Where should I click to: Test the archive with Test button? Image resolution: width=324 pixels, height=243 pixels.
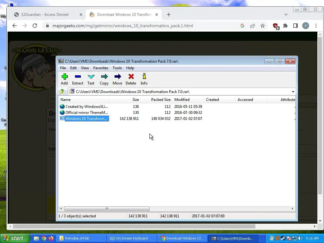[91, 79]
